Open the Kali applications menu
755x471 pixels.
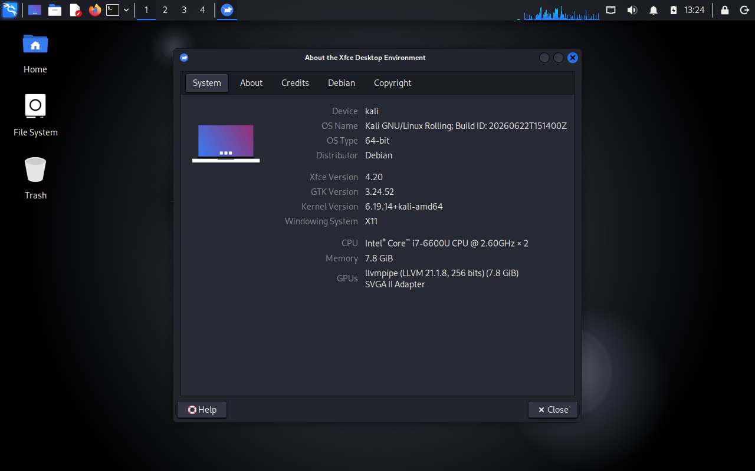coord(10,10)
